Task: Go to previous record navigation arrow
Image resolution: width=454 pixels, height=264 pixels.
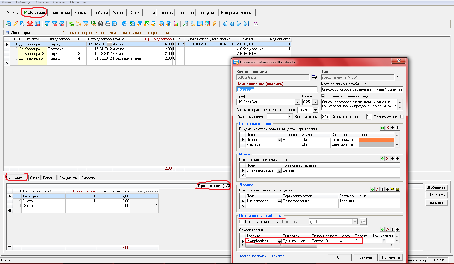Action: pyautogui.click(x=232, y=24)
